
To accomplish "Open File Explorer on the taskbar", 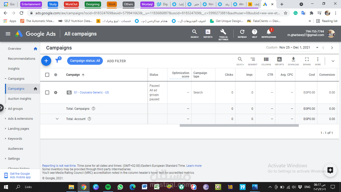I will [x=71, y=187].
